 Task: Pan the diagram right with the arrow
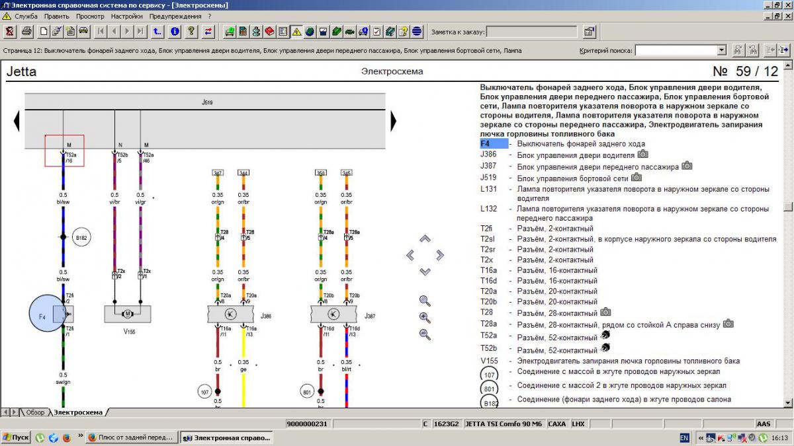coord(440,255)
